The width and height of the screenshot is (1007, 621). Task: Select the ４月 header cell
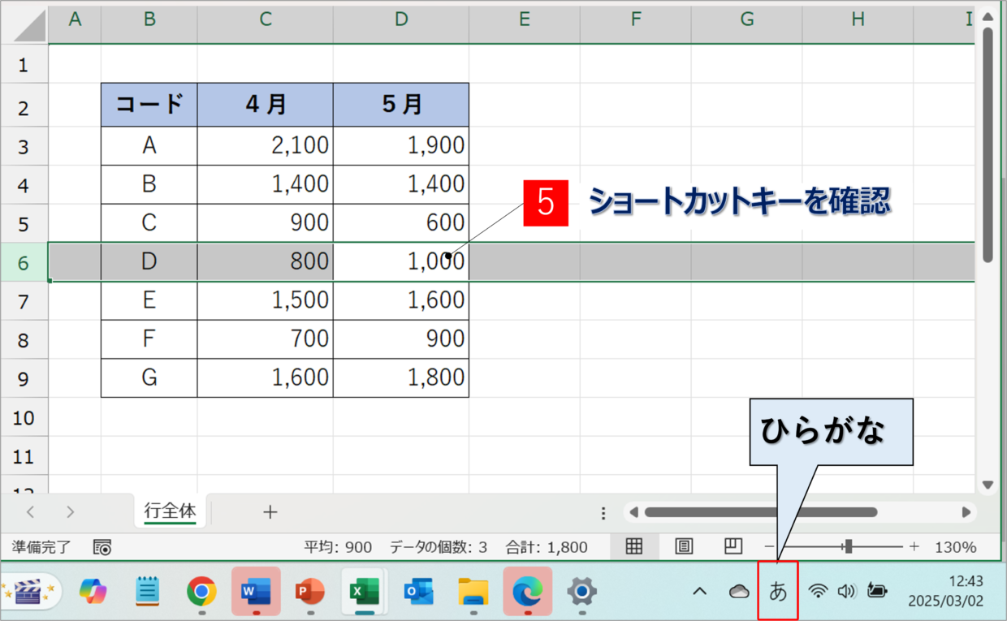265,105
